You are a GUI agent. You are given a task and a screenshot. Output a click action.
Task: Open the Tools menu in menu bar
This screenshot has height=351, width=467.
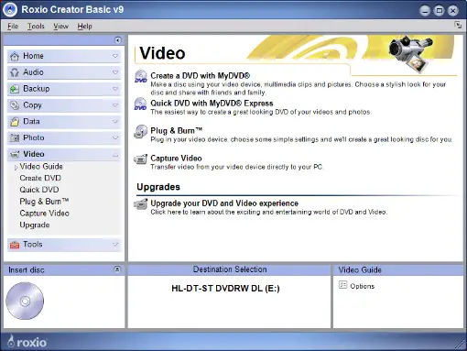point(36,27)
